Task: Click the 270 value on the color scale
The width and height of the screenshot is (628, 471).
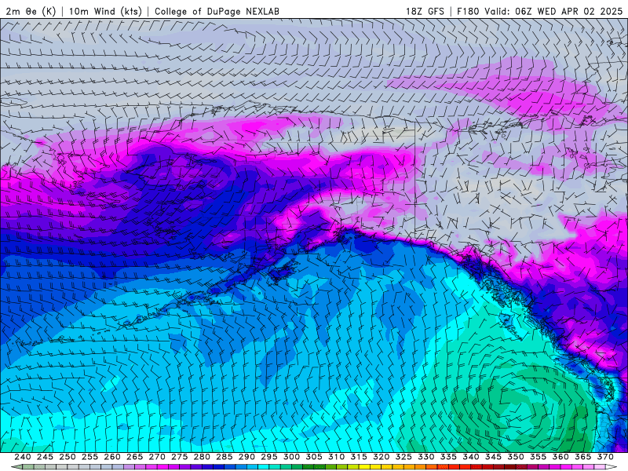Action: pos(157,457)
